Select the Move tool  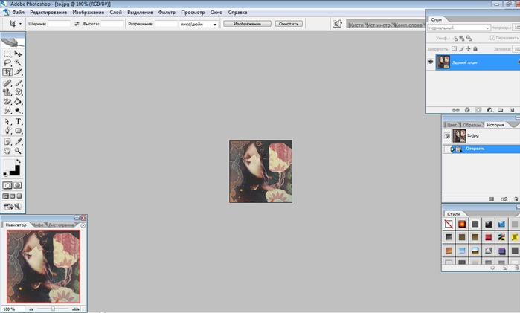tap(18, 54)
